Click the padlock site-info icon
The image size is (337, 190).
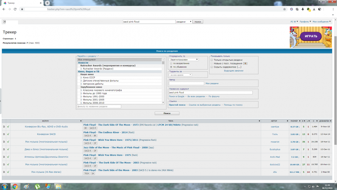coord(22,9)
